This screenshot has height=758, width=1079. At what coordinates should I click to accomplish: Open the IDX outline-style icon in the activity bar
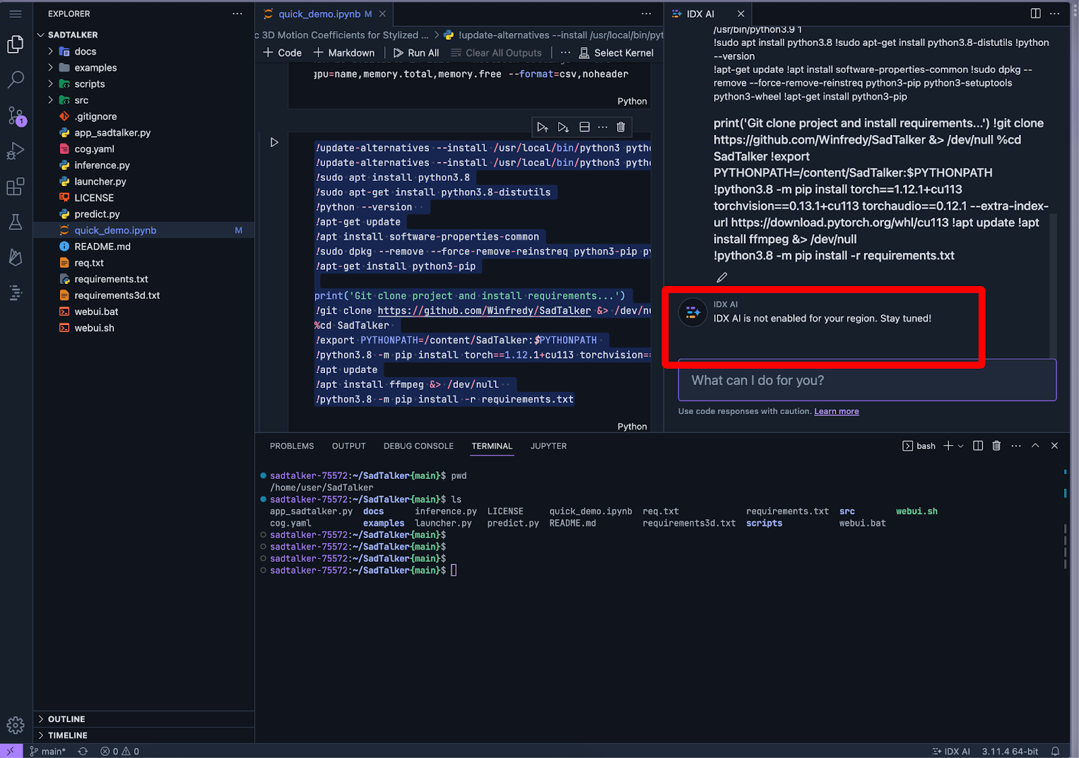tap(16, 293)
